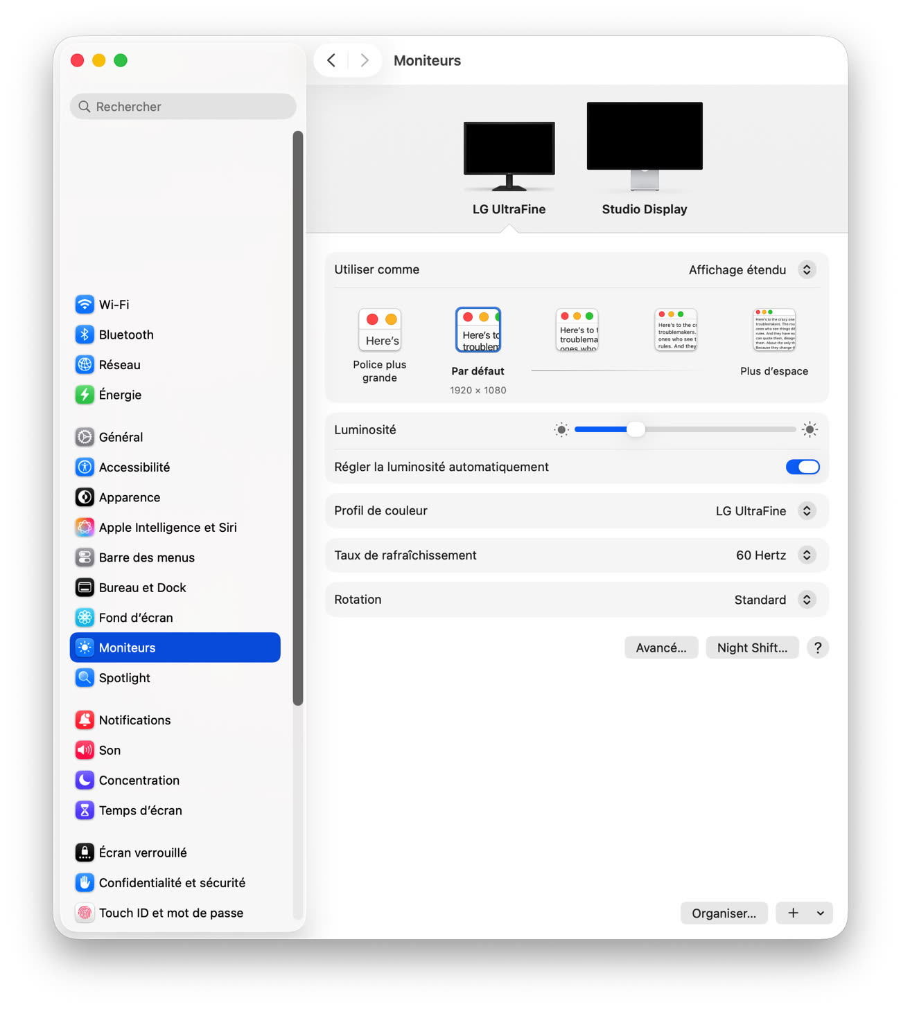Open the Fond d'écran icon
Screen dimensions: 901x1009
click(x=85, y=618)
